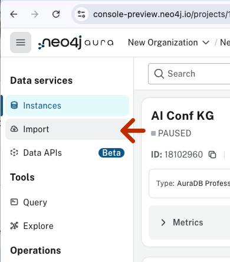Click the Data services heading
The height and width of the screenshot is (262, 230).
click(x=41, y=81)
